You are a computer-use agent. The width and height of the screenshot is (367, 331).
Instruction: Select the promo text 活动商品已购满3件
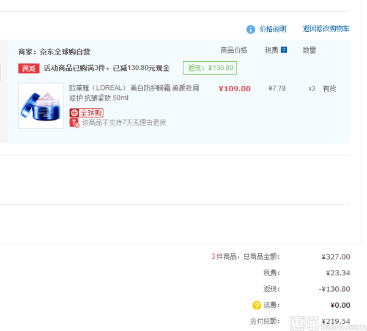(x=74, y=68)
